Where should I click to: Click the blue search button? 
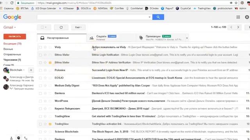click(x=158, y=17)
